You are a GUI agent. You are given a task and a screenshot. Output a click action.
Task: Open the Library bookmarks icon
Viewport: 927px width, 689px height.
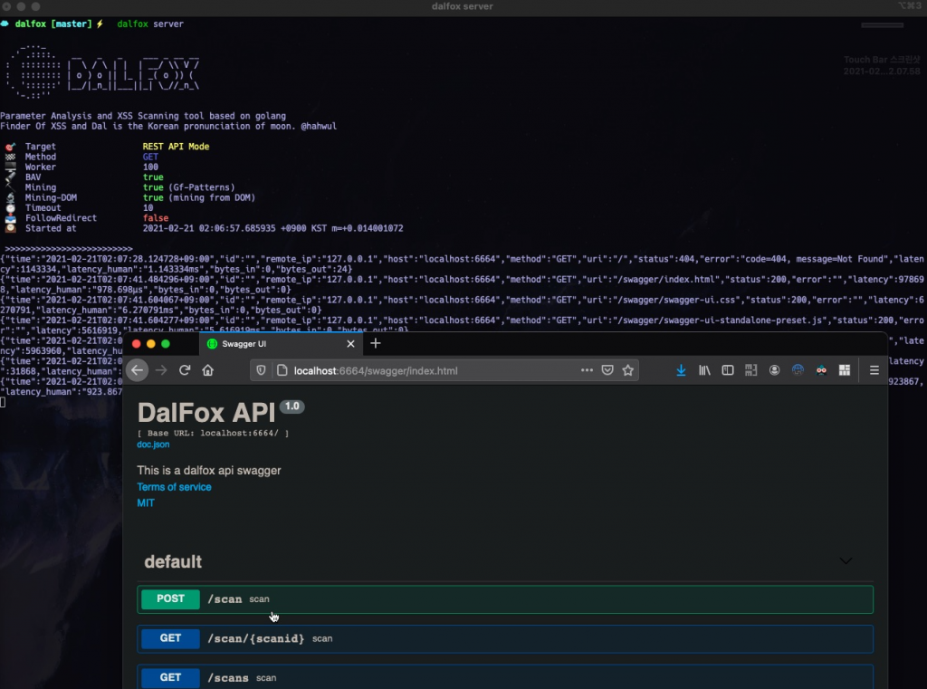704,370
